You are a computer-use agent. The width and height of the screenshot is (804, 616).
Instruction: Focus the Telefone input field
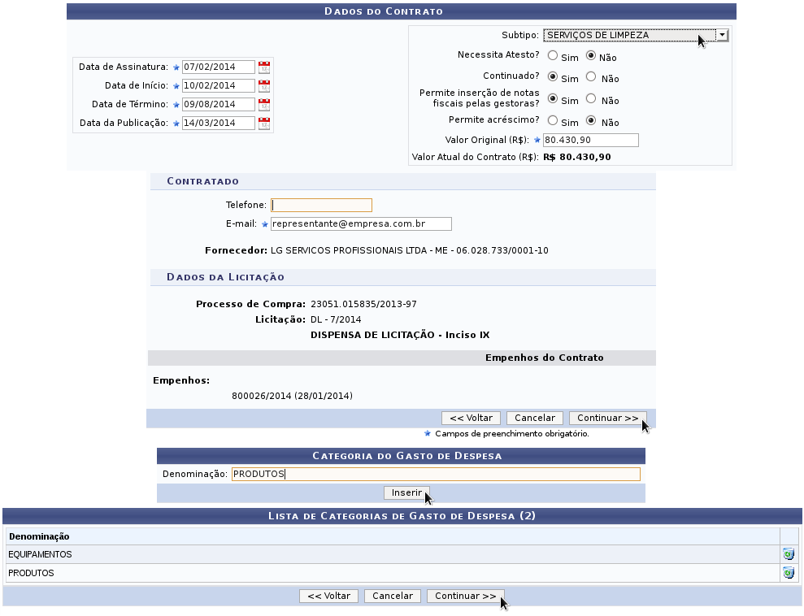pos(321,205)
